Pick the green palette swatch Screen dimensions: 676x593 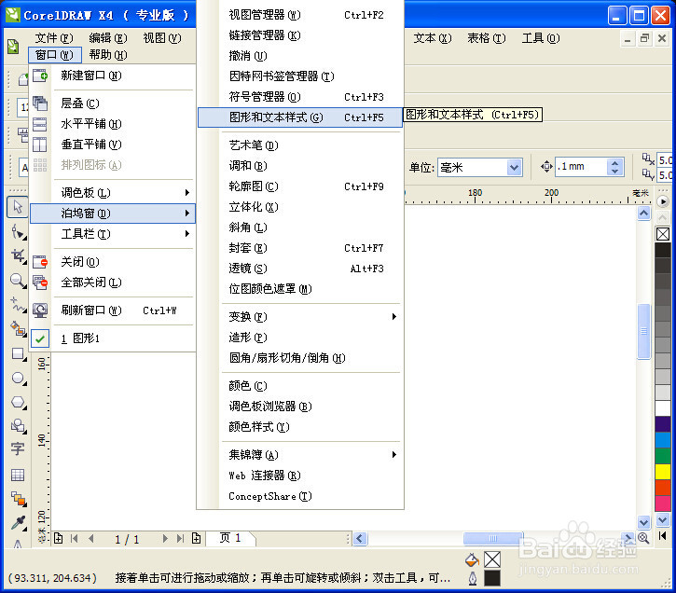[x=663, y=456]
